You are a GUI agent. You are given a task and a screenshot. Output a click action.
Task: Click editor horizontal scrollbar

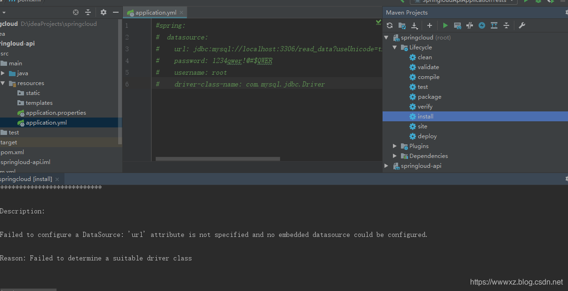(217, 159)
